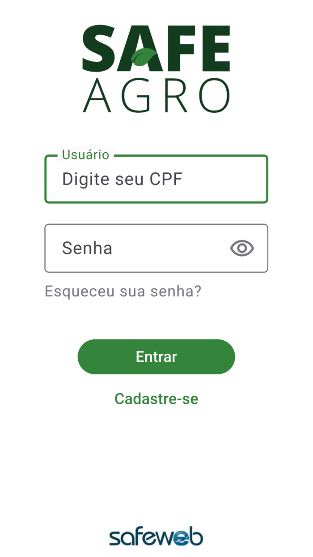Select the password visibility eye symbol
The width and height of the screenshot is (313, 557).
pyautogui.click(x=241, y=248)
